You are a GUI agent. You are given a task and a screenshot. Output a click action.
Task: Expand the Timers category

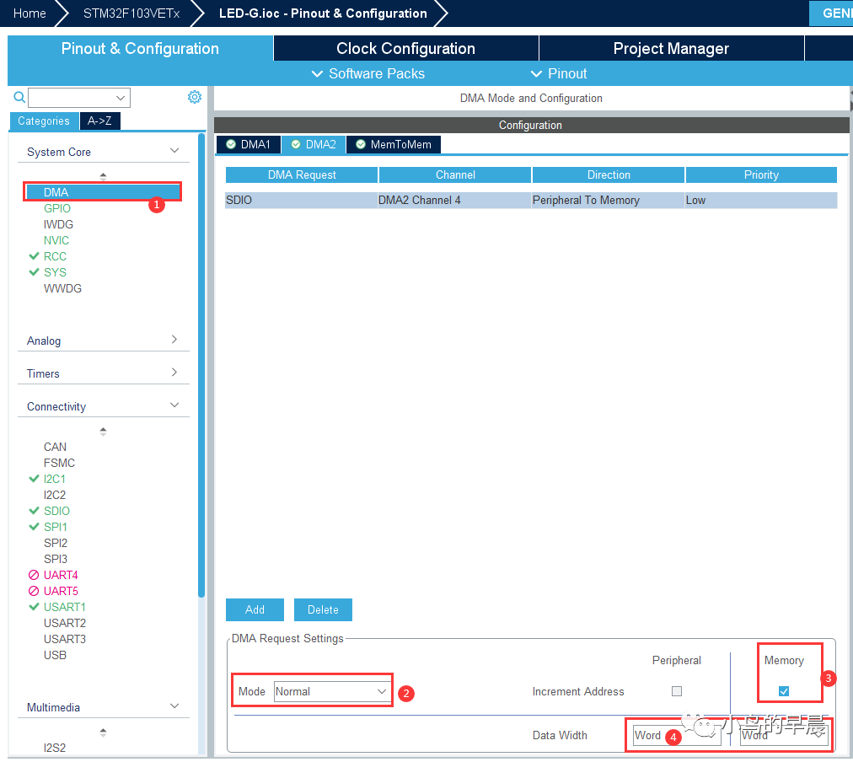click(x=174, y=372)
